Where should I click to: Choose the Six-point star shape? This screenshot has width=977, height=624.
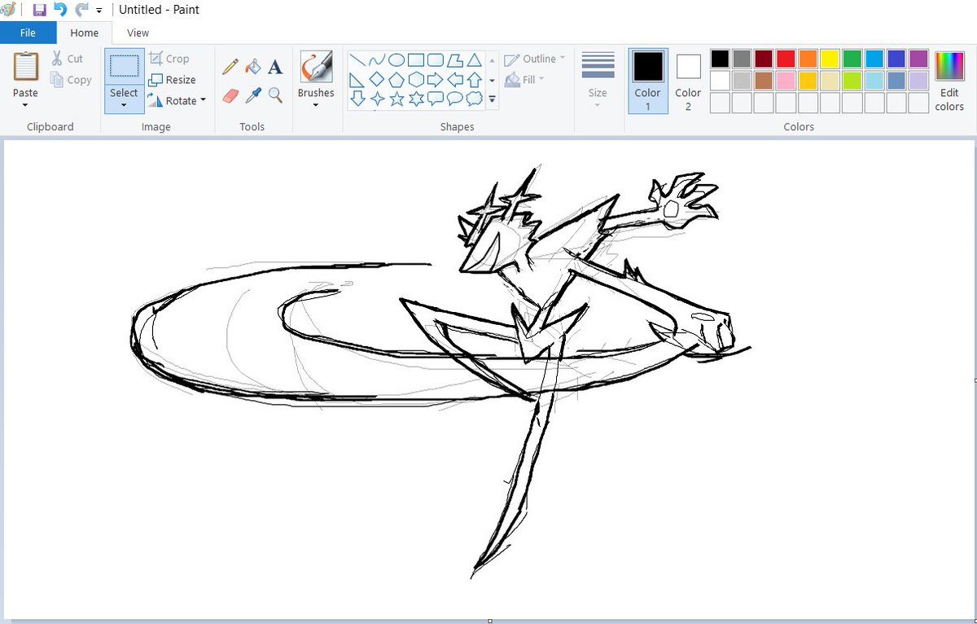(x=416, y=99)
